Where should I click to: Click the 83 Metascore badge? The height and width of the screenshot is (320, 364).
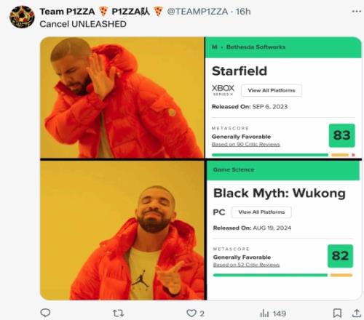(x=342, y=135)
